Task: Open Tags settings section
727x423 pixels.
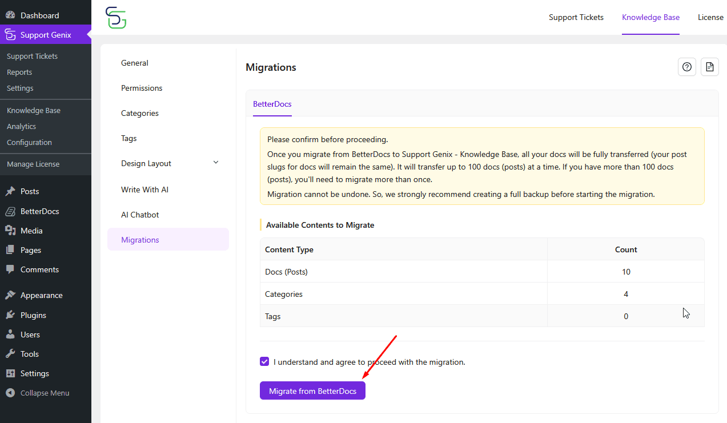Action: click(x=168, y=138)
